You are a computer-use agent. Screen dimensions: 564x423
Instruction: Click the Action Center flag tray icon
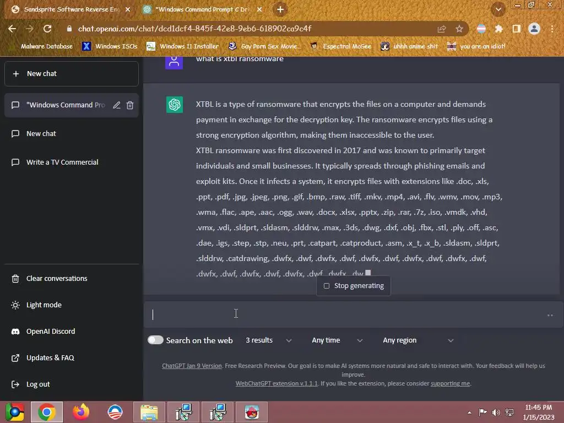click(482, 413)
